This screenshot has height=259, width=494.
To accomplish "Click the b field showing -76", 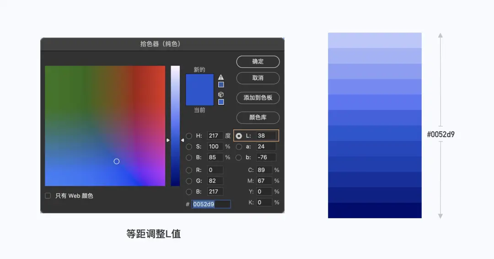I will (x=266, y=157).
